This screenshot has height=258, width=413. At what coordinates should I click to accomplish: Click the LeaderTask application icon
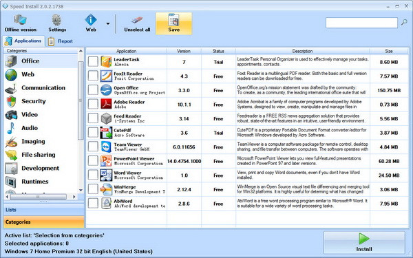coord(106,62)
